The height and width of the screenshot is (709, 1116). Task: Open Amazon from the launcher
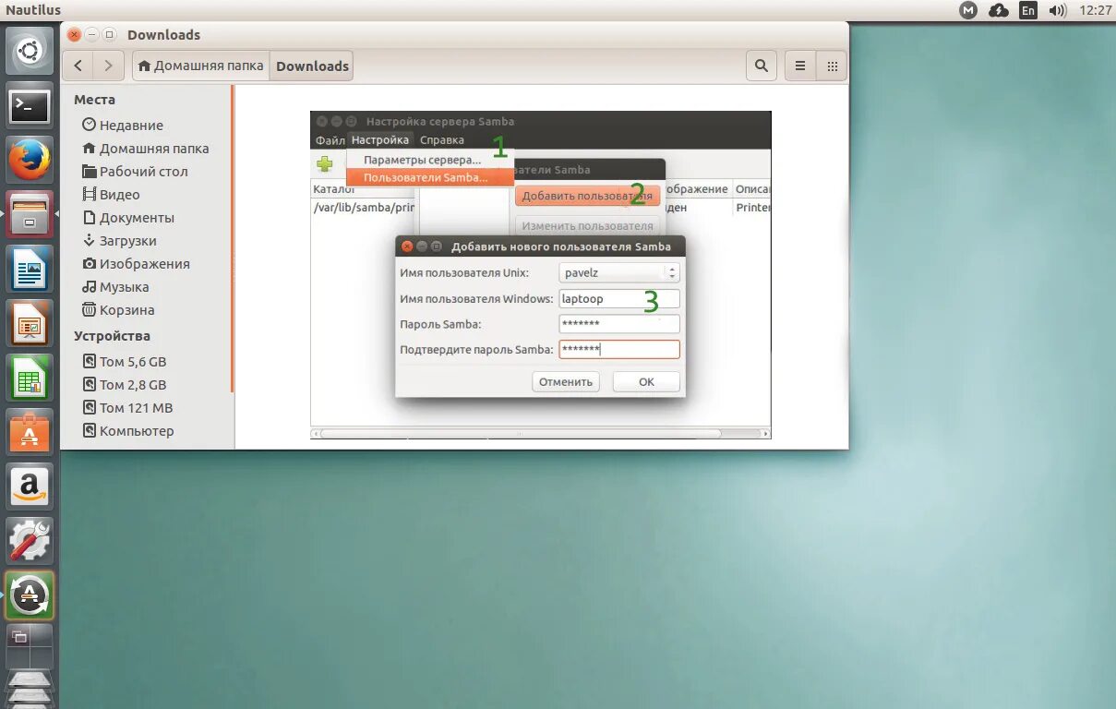pos(30,487)
